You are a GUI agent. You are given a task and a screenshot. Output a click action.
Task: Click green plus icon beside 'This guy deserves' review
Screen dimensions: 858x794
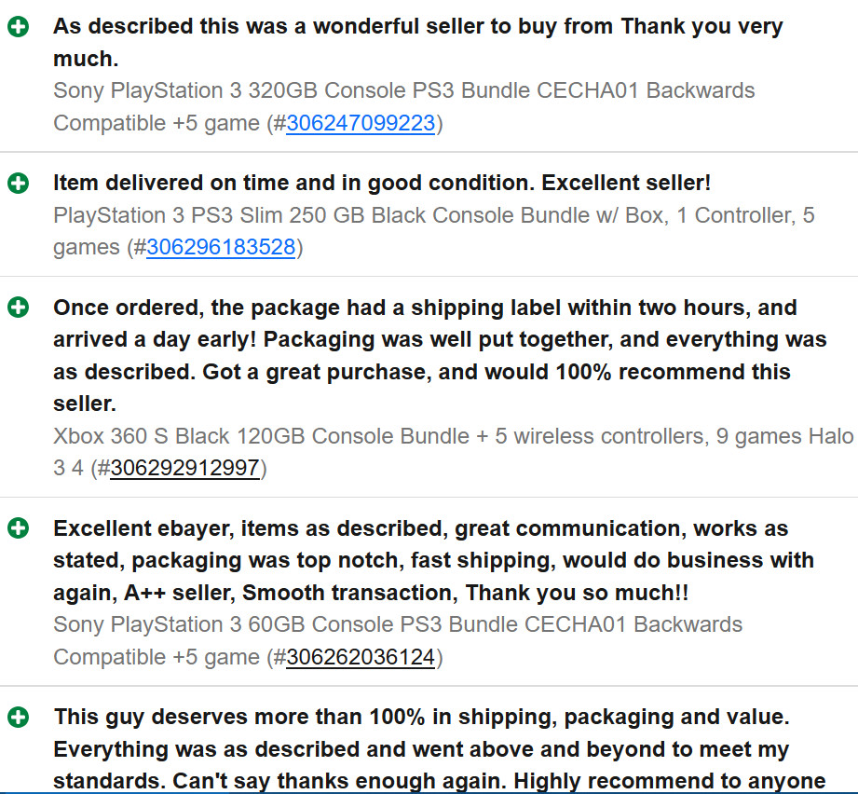pyautogui.click(x=18, y=717)
